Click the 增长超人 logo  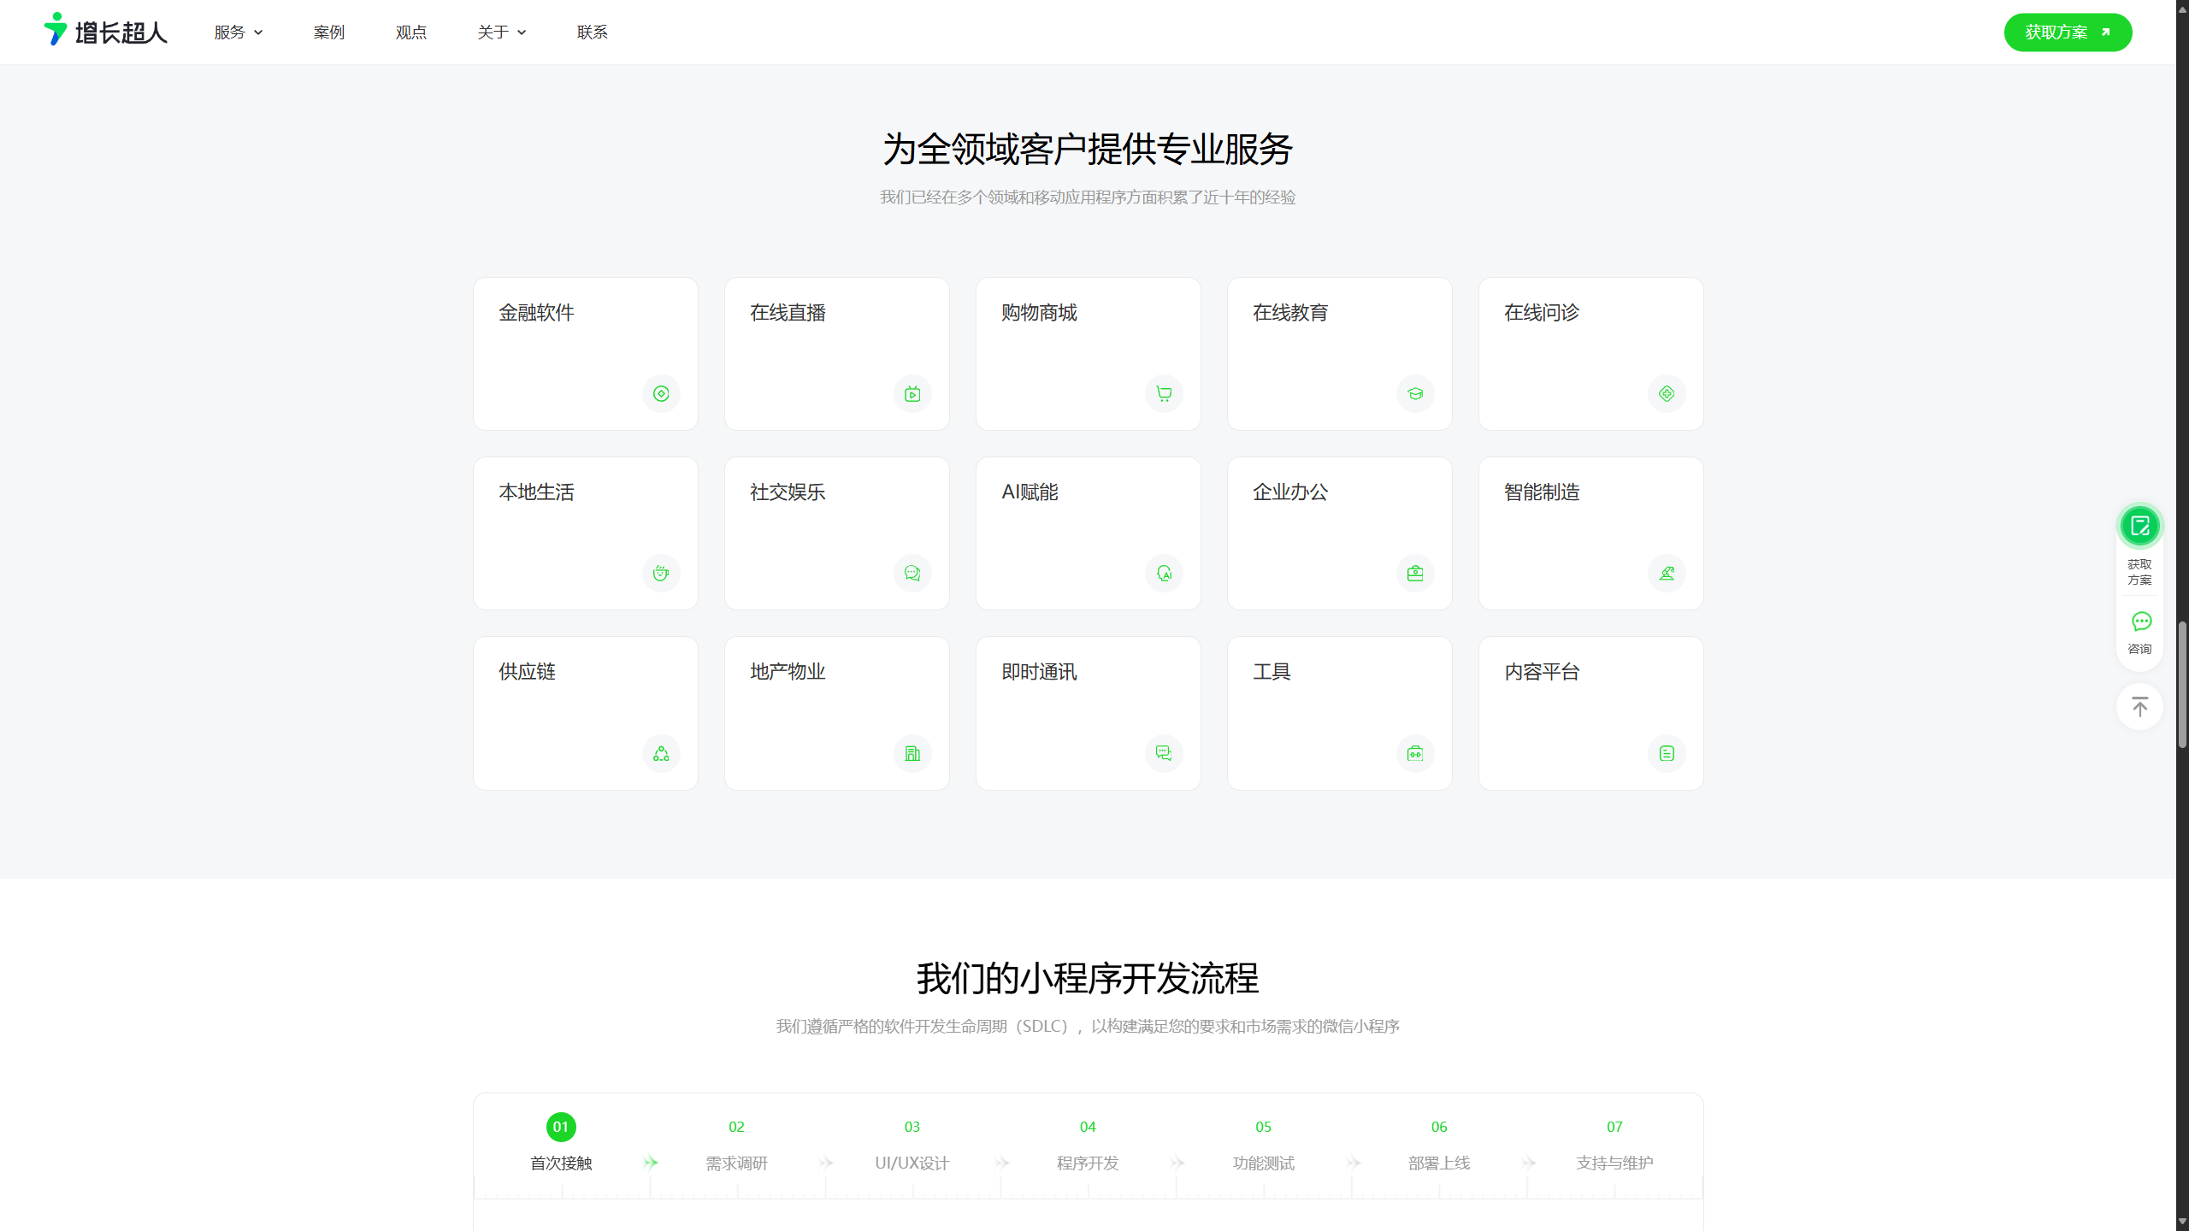pyautogui.click(x=106, y=32)
